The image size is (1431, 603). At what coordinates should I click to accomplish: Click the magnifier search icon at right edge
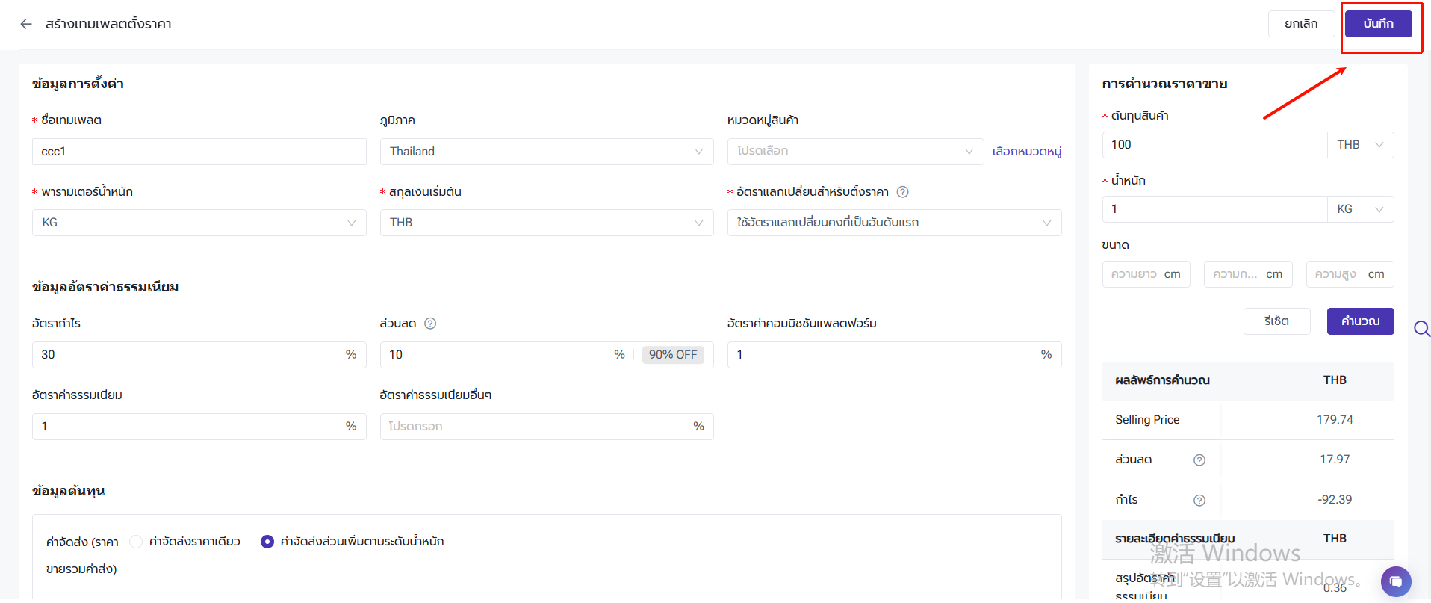click(x=1421, y=329)
